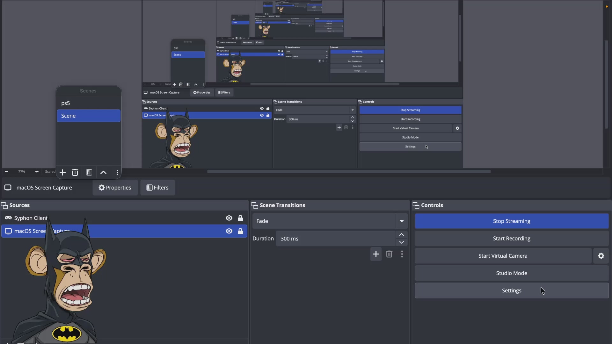Viewport: 612px width, 344px height.
Task: Unlock the Syphon Client source
Action: pos(240,218)
